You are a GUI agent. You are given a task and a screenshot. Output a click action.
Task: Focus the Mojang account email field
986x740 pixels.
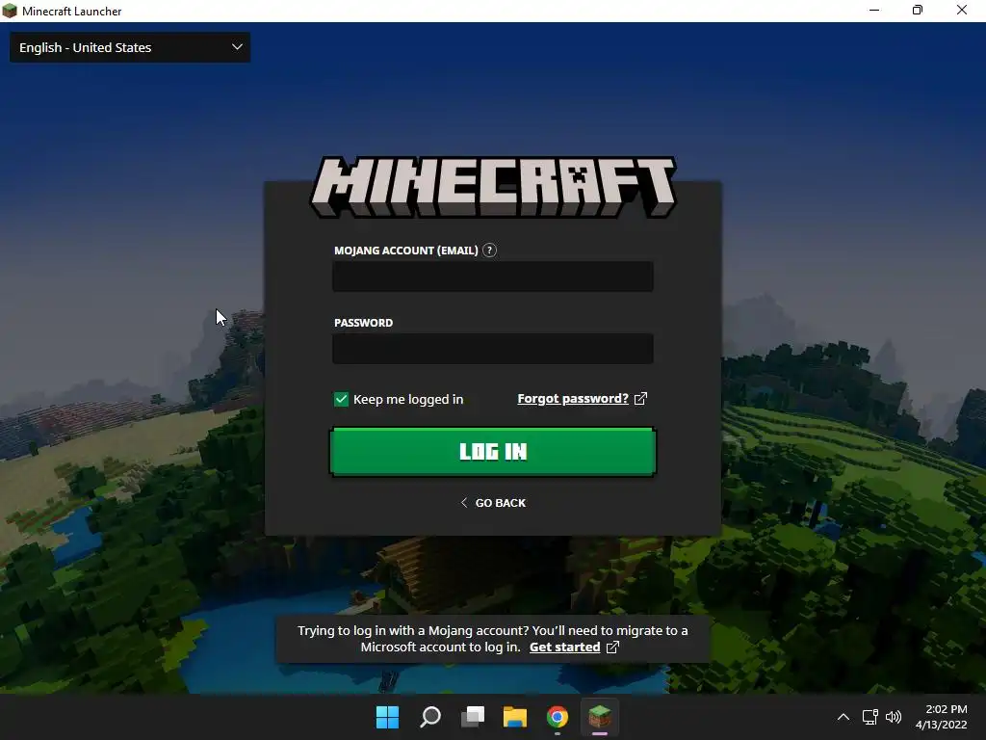493,277
